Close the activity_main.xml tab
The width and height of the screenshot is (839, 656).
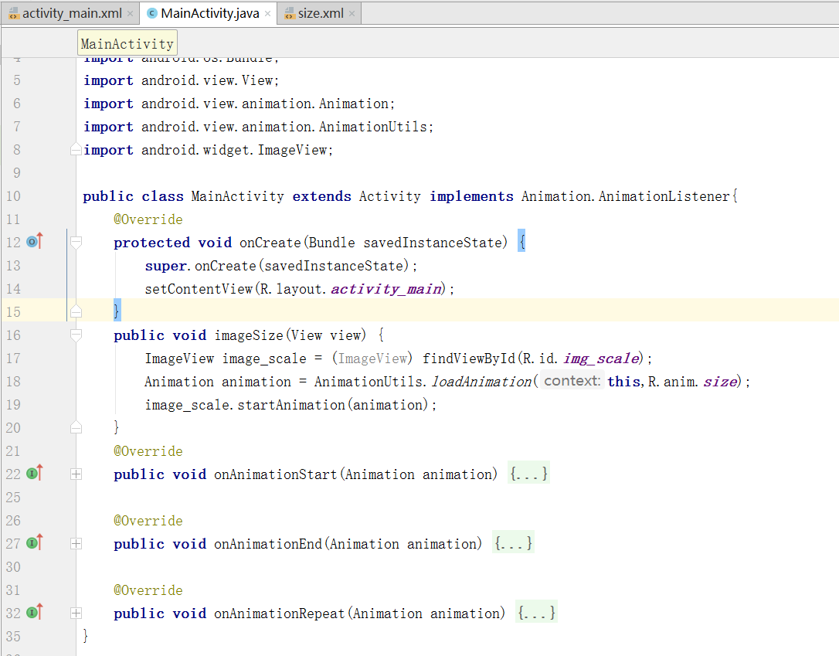click(x=130, y=14)
